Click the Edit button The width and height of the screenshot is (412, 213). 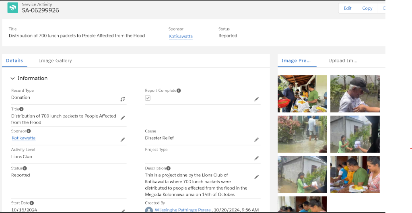click(348, 8)
